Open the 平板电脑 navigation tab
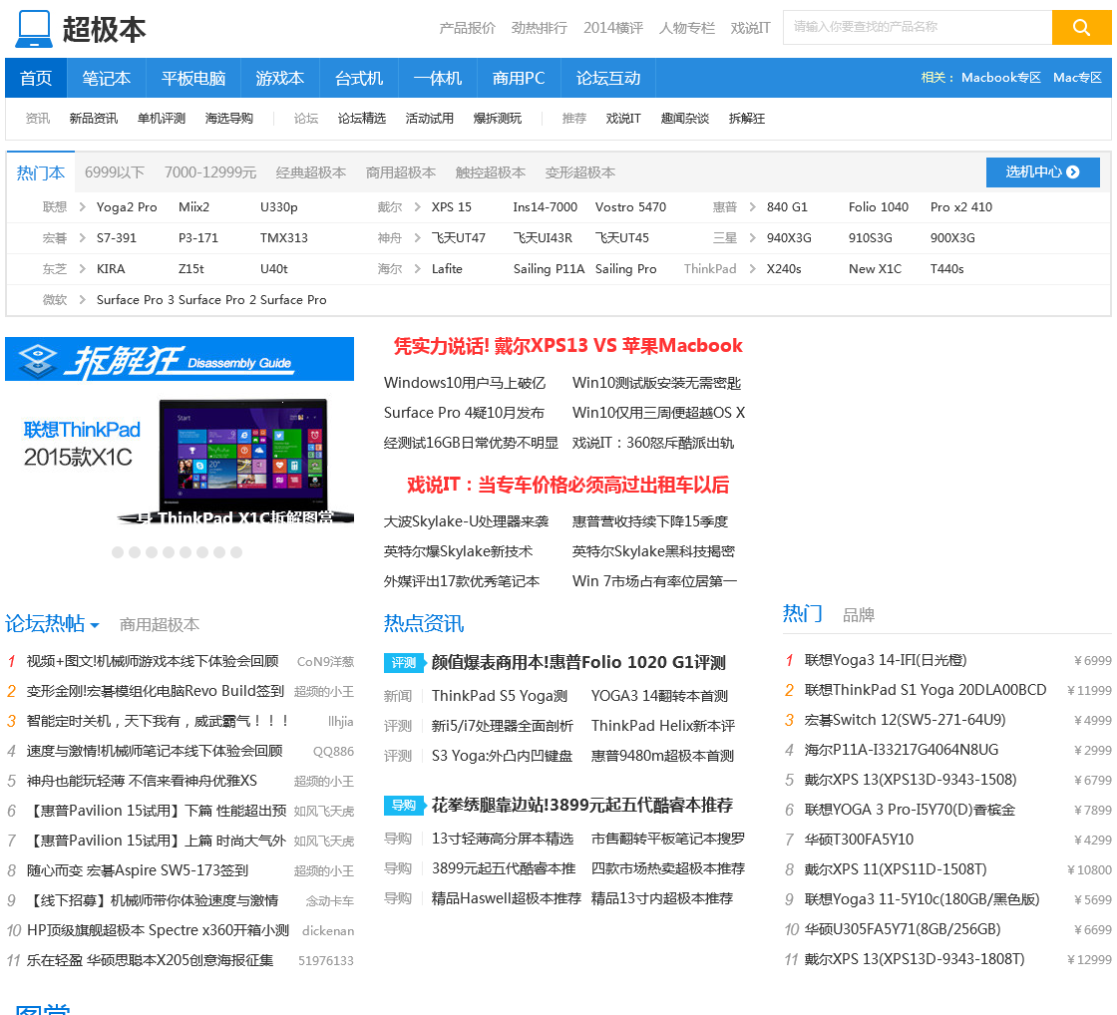The height and width of the screenshot is (1015, 1117). [193, 78]
